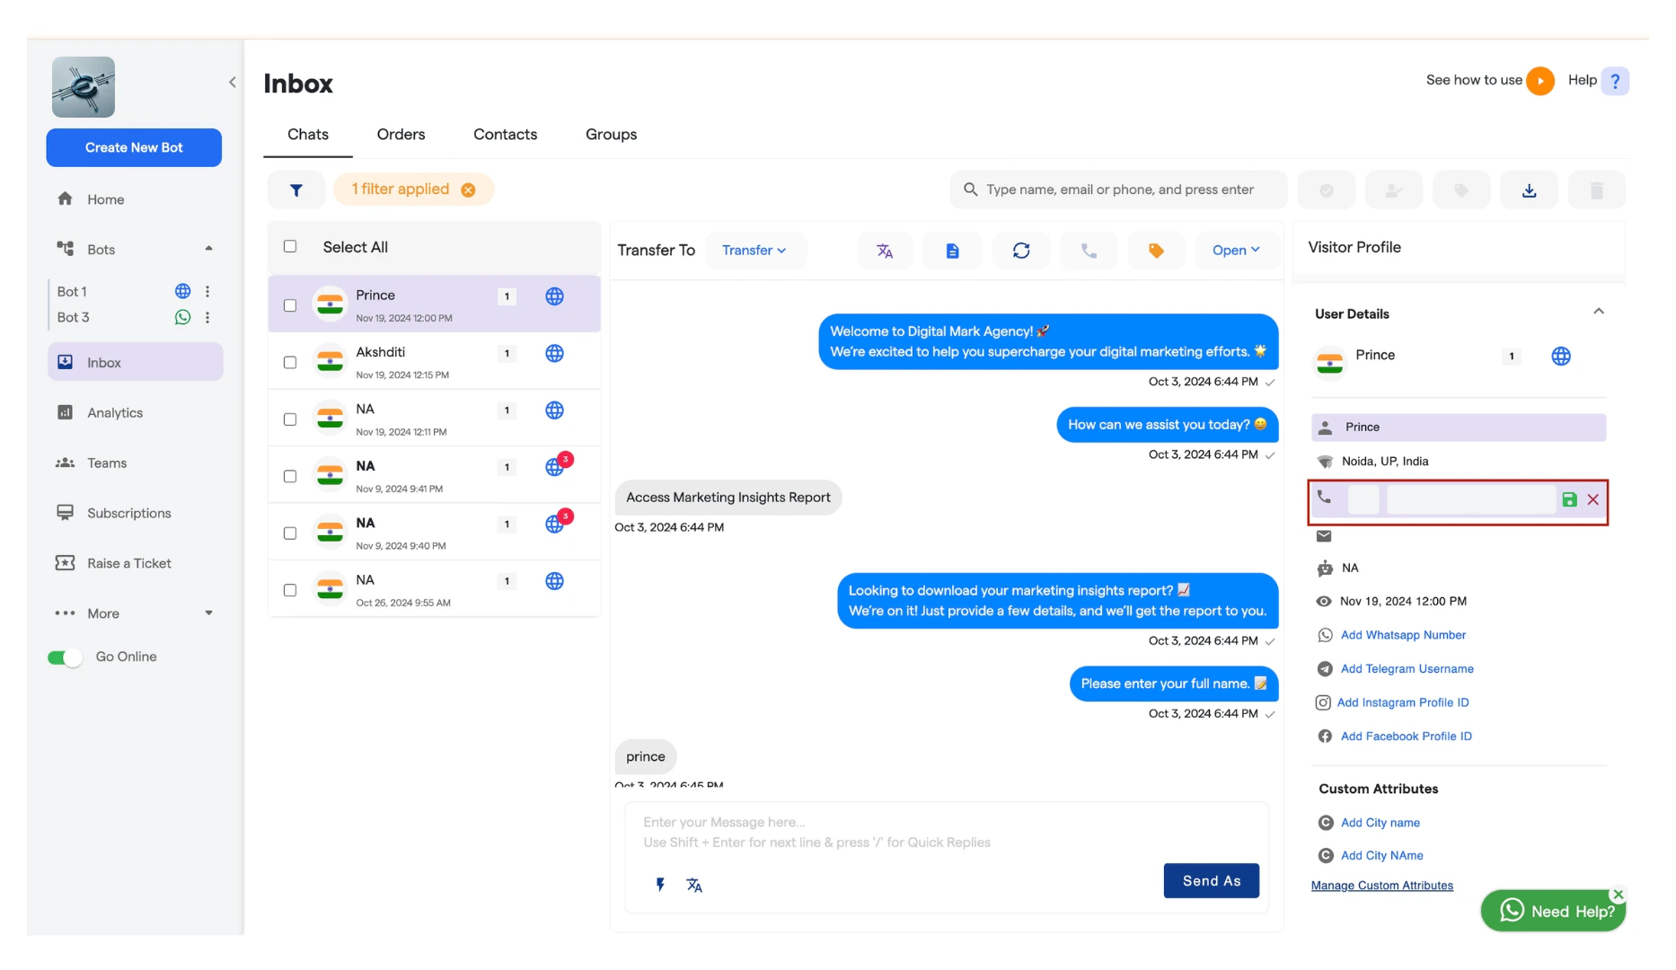Refresh the conversation with the sync icon

tap(1021, 251)
